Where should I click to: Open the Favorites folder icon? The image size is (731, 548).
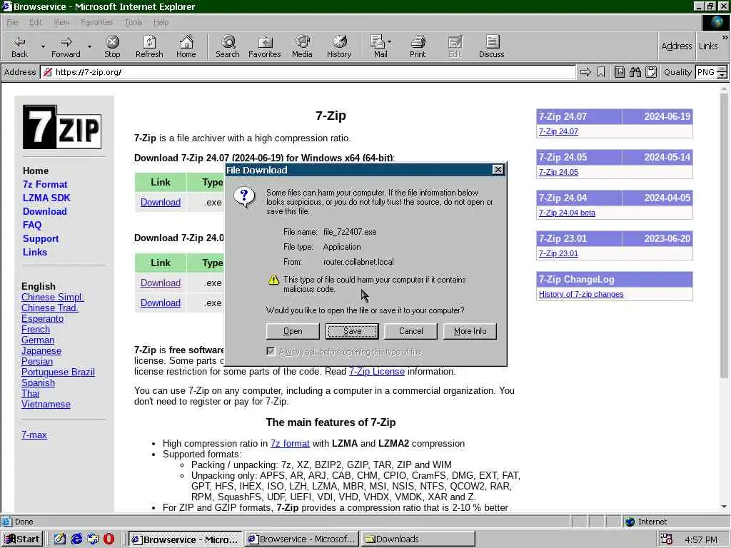(265, 42)
